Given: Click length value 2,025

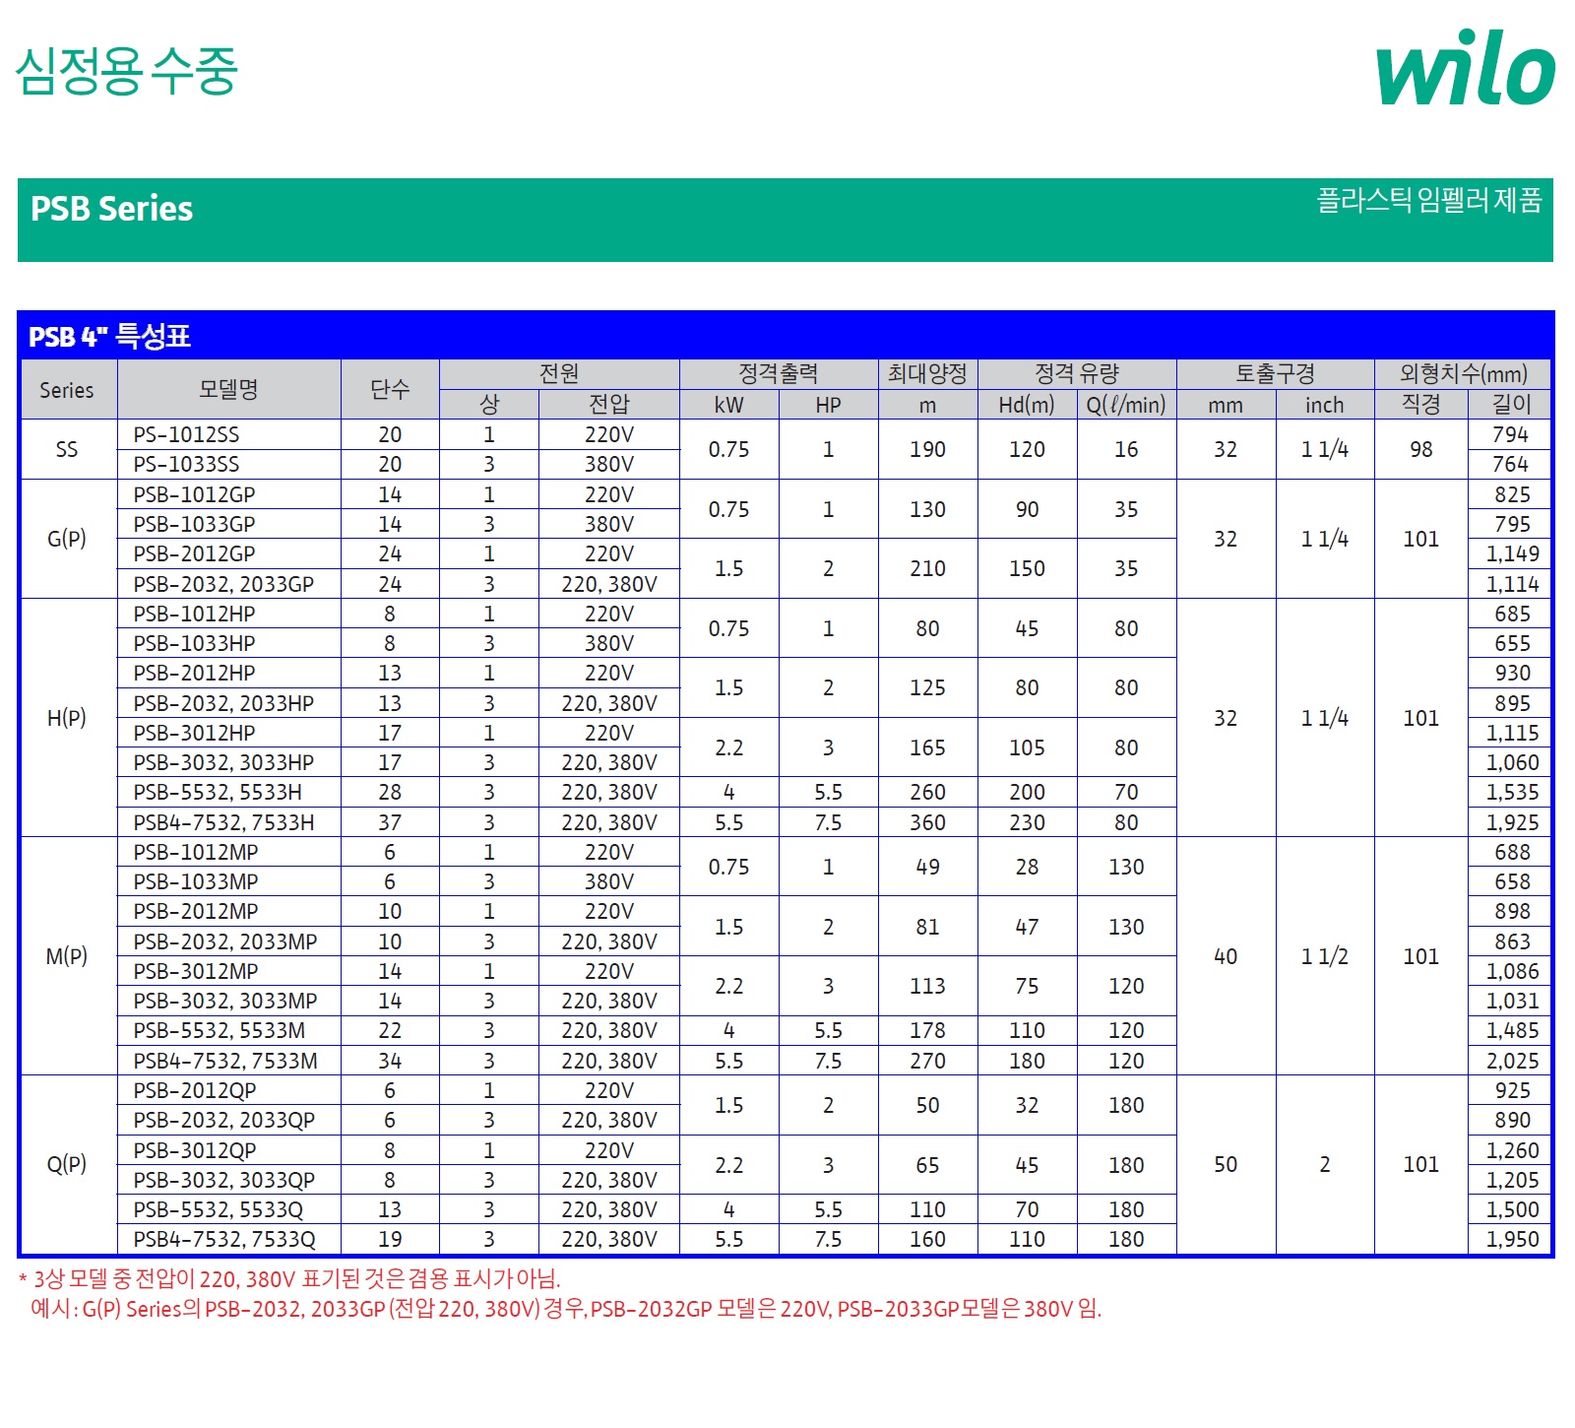Looking at the screenshot, I should [x=1512, y=1061].
